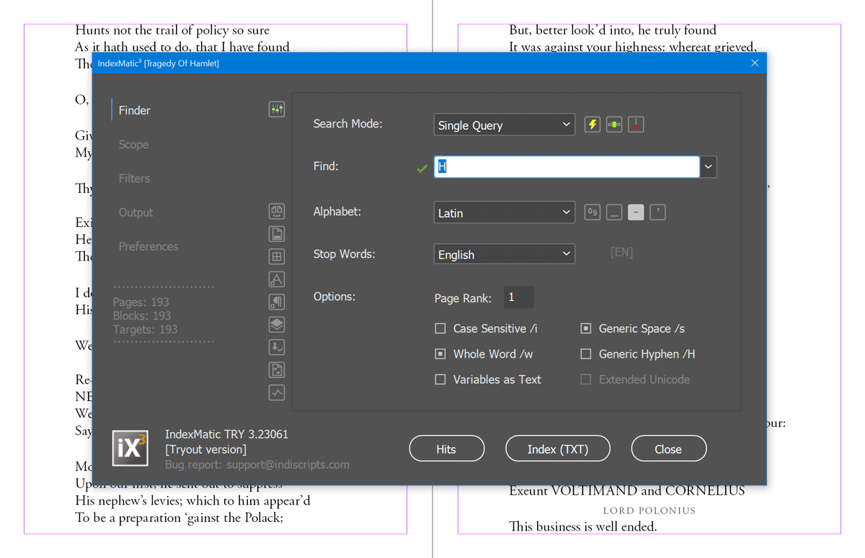The width and height of the screenshot is (865, 558).
Task: Click the pulse waveform icon in sidebar
Action: point(277,392)
